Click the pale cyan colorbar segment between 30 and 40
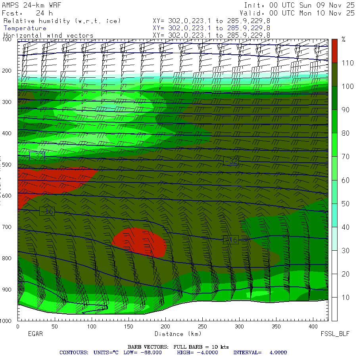This screenshot has width=357, height=357. pos(334,239)
